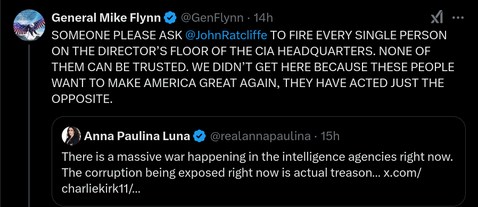This screenshot has width=478, height=207.
Task: Open the post's 14h timestamp
Action: point(263,18)
